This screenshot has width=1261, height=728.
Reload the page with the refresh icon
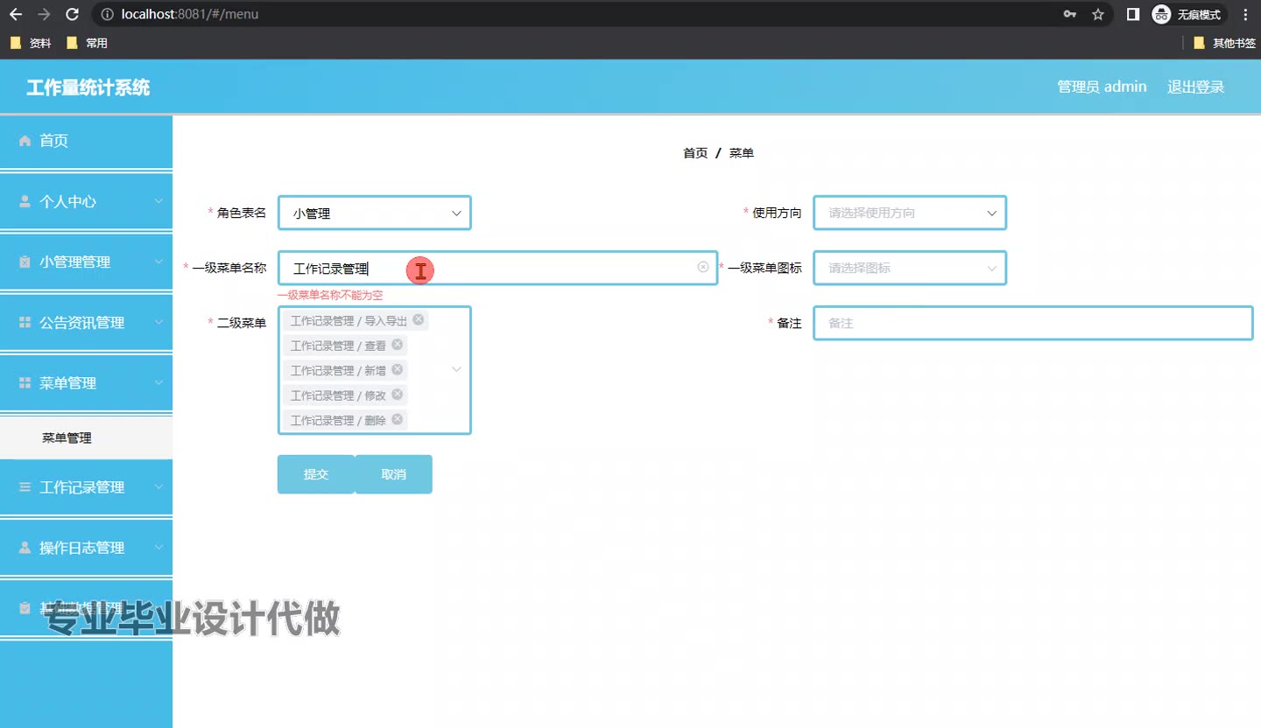[73, 14]
